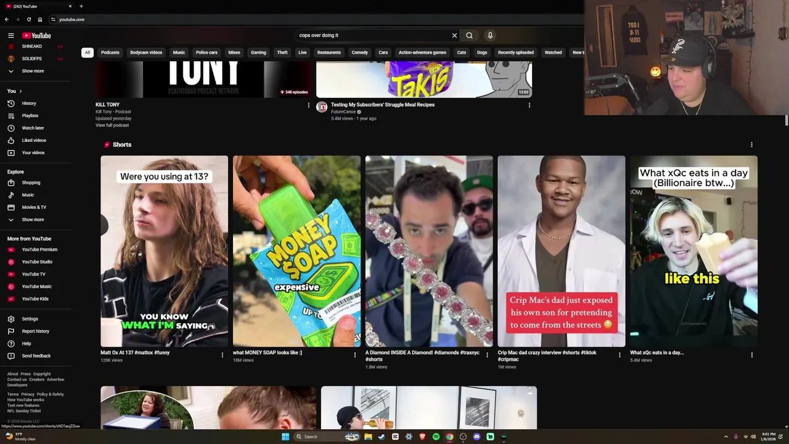Open the Copyright footer link

[x=42, y=374]
